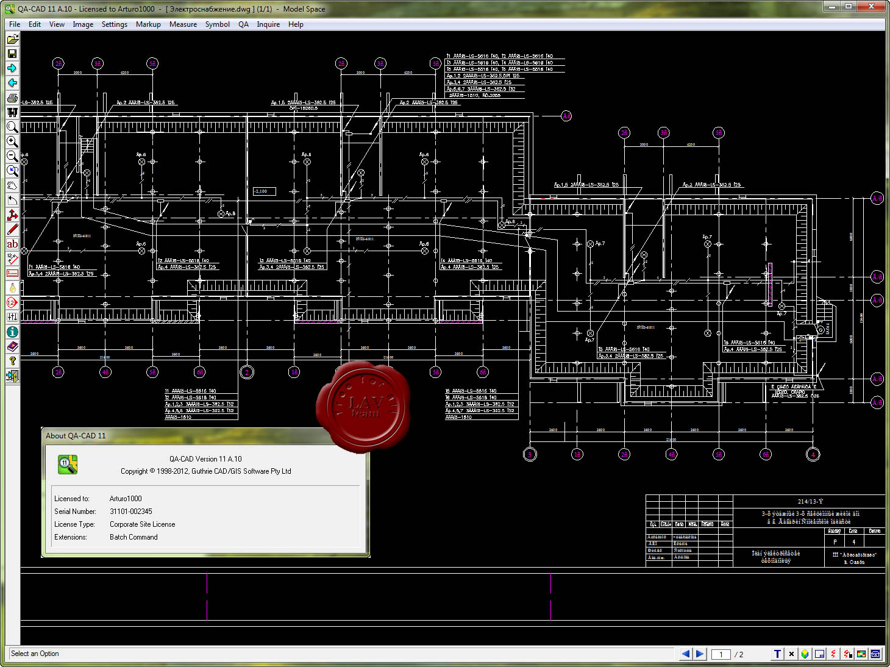This screenshot has height=667, width=890.
Task: Click the Zoom Previous magnifier icon
Action: click(12, 171)
